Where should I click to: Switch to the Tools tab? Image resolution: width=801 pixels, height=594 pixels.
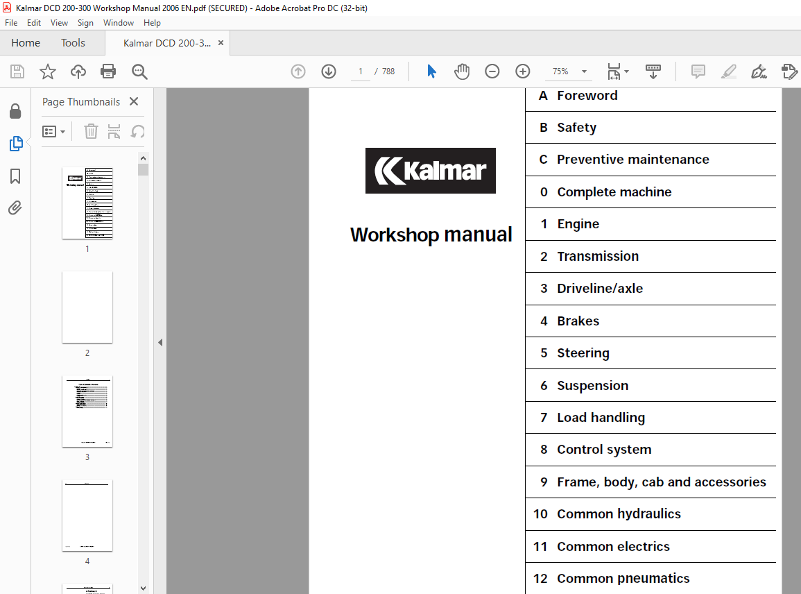(x=73, y=43)
